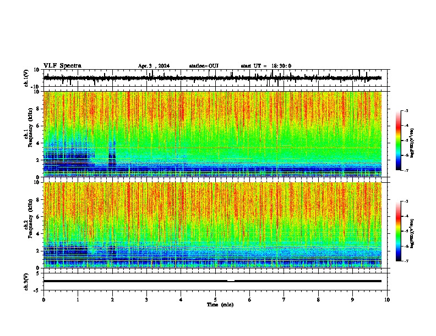
Task: Click inside the ch.1 spectrogram panel
Action: click(212, 134)
